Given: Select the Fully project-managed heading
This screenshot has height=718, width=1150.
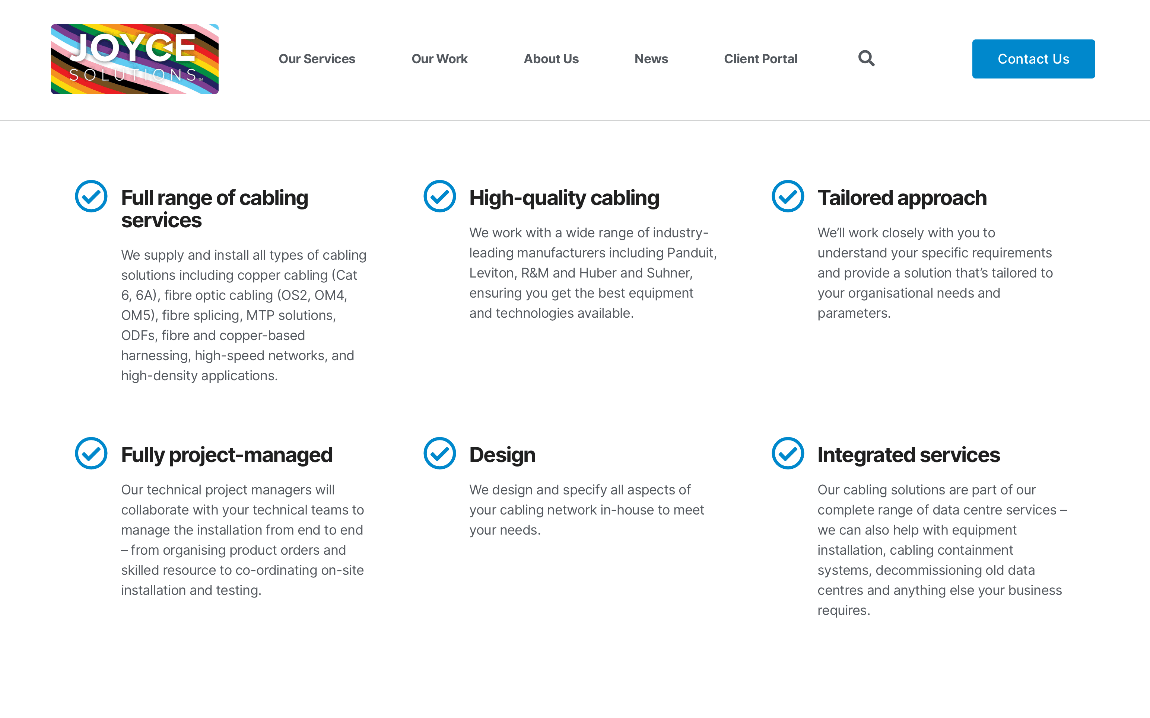Looking at the screenshot, I should point(227,455).
